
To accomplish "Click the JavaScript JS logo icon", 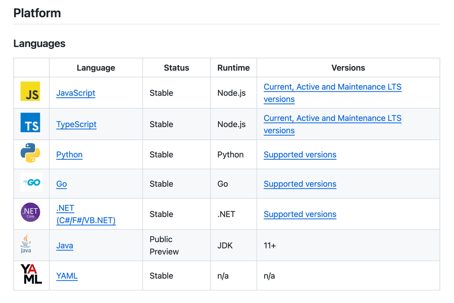I will tap(30, 92).
